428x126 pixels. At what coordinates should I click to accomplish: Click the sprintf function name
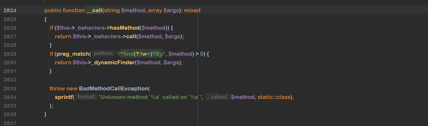64,97
